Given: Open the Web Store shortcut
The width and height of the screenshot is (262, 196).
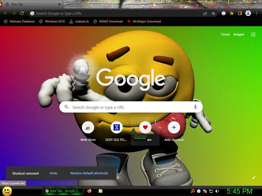Looking at the screenshot, I should point(88,131).
